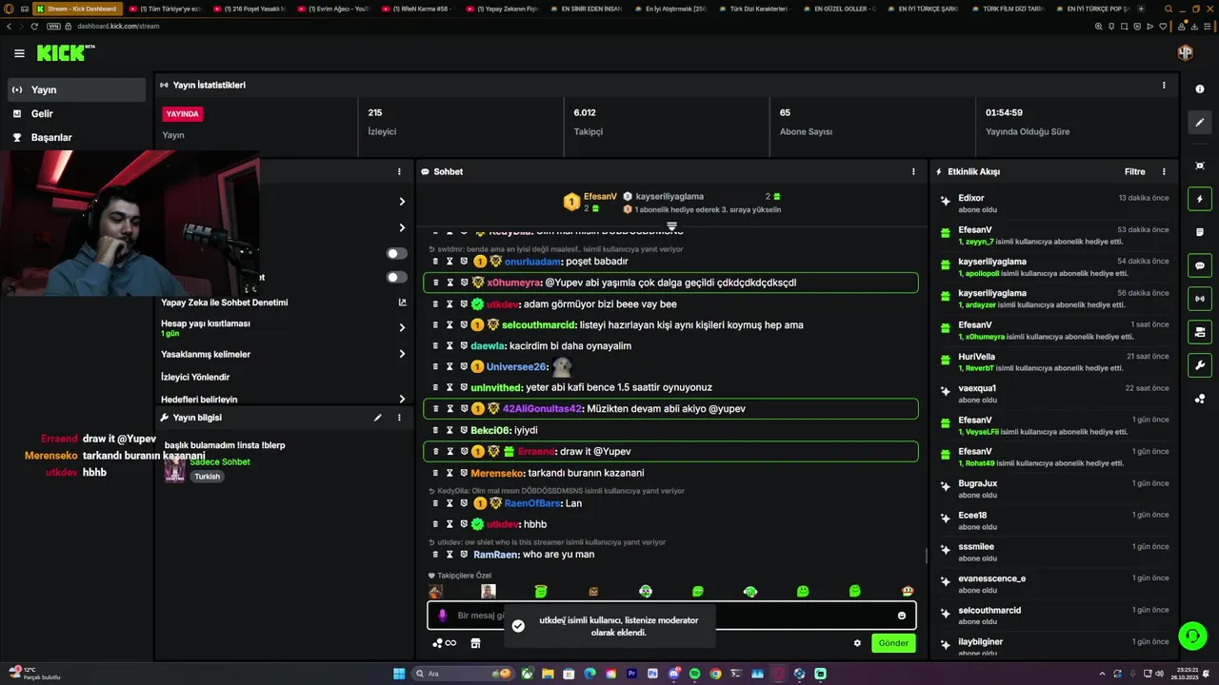Switch to Stream - Kick Dashboard browser tab
1219x685 pixels.
tap(76, 9)
